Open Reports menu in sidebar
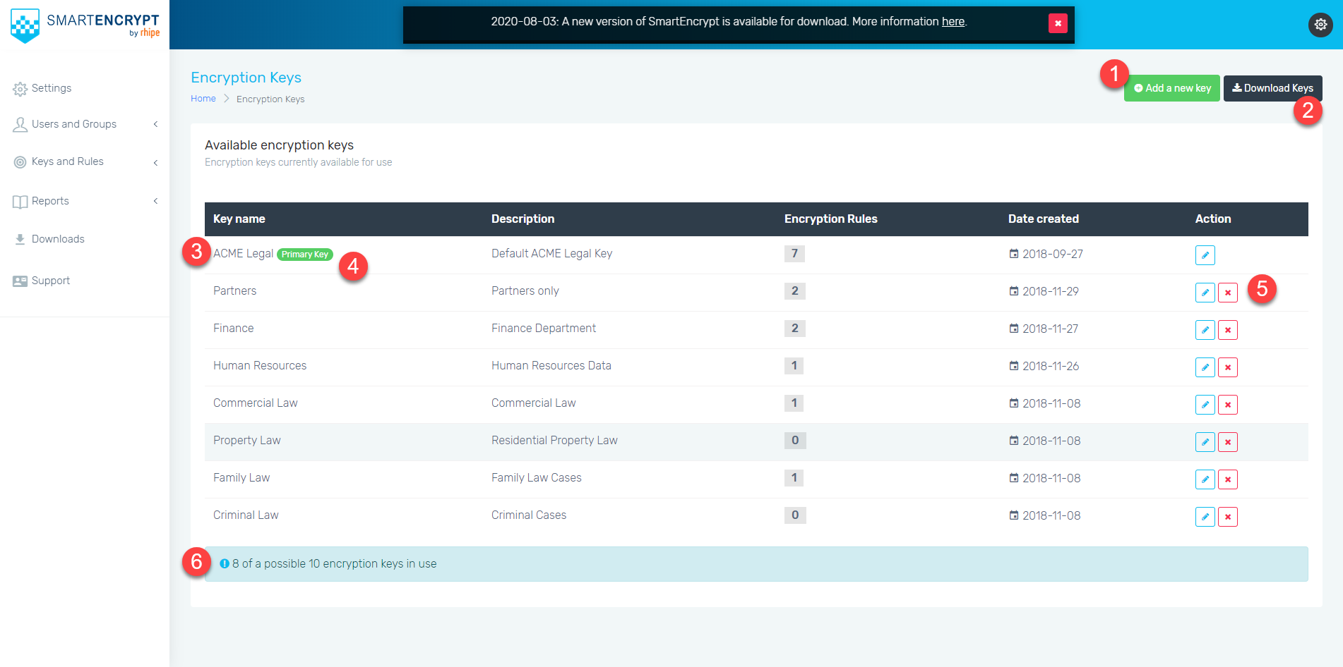 [x=50, y=201]
